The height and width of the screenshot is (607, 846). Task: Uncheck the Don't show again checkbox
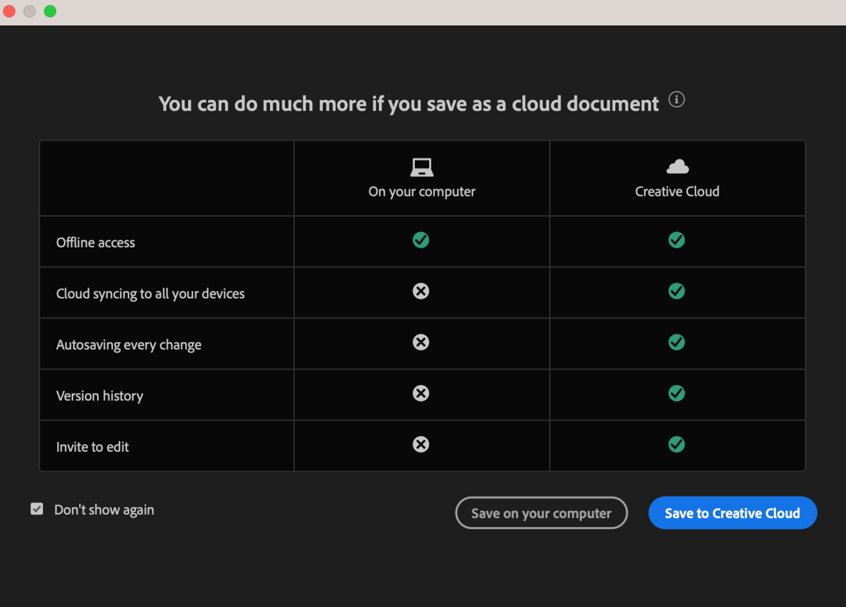[37, 509]
